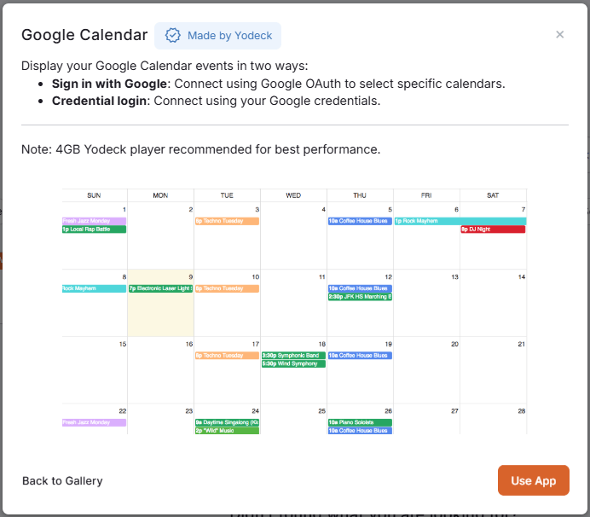This screenshot has height=517, width=590.
Task: Close the Google Calendar dialog
Action: pyautogui.click(x=559, y=35)
